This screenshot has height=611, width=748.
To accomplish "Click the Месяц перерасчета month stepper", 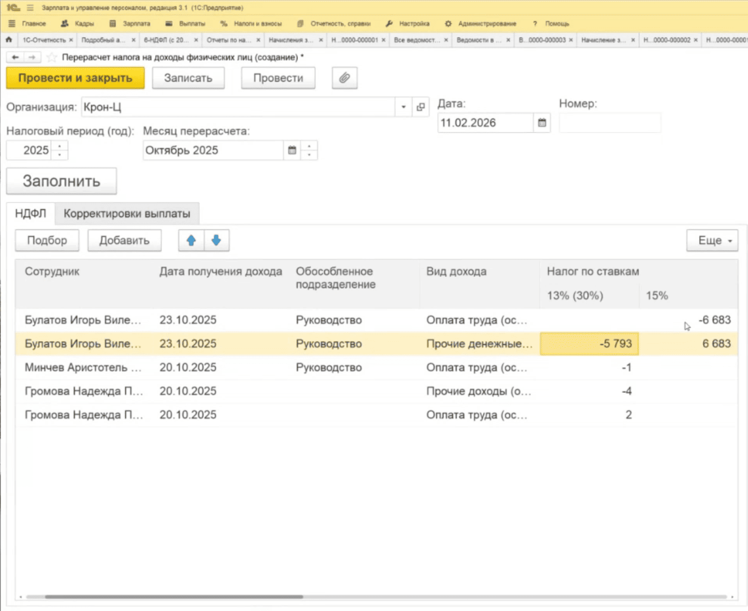I will pyautogui.click(x=309, y=151).
